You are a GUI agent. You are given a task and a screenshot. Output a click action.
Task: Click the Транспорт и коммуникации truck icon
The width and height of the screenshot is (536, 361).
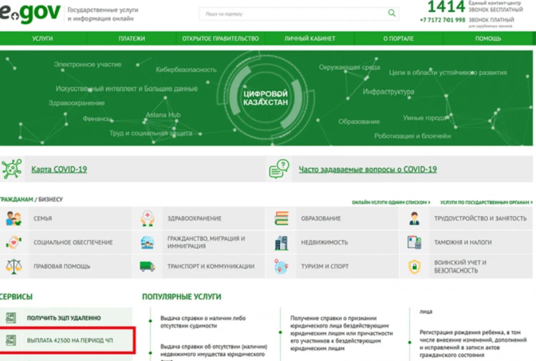[x=147, y=266]
